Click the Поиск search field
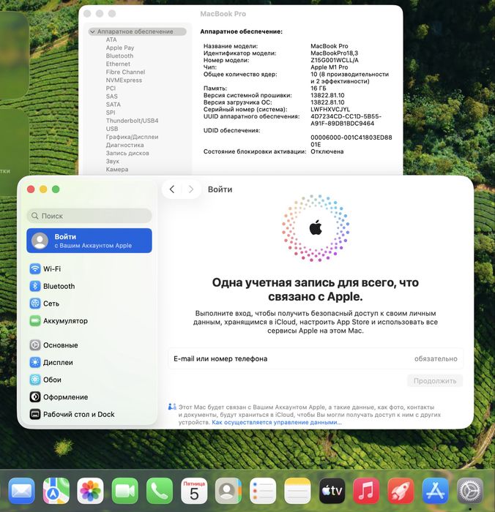Viewport: 495px width, 512px height. [x=89, y=216]
